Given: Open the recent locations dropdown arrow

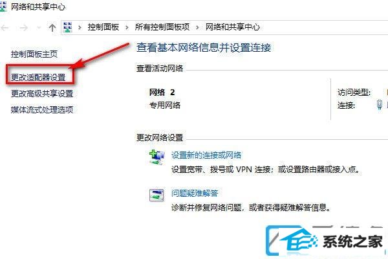Looking at the screenshot, I should click(x=39, y=27).
